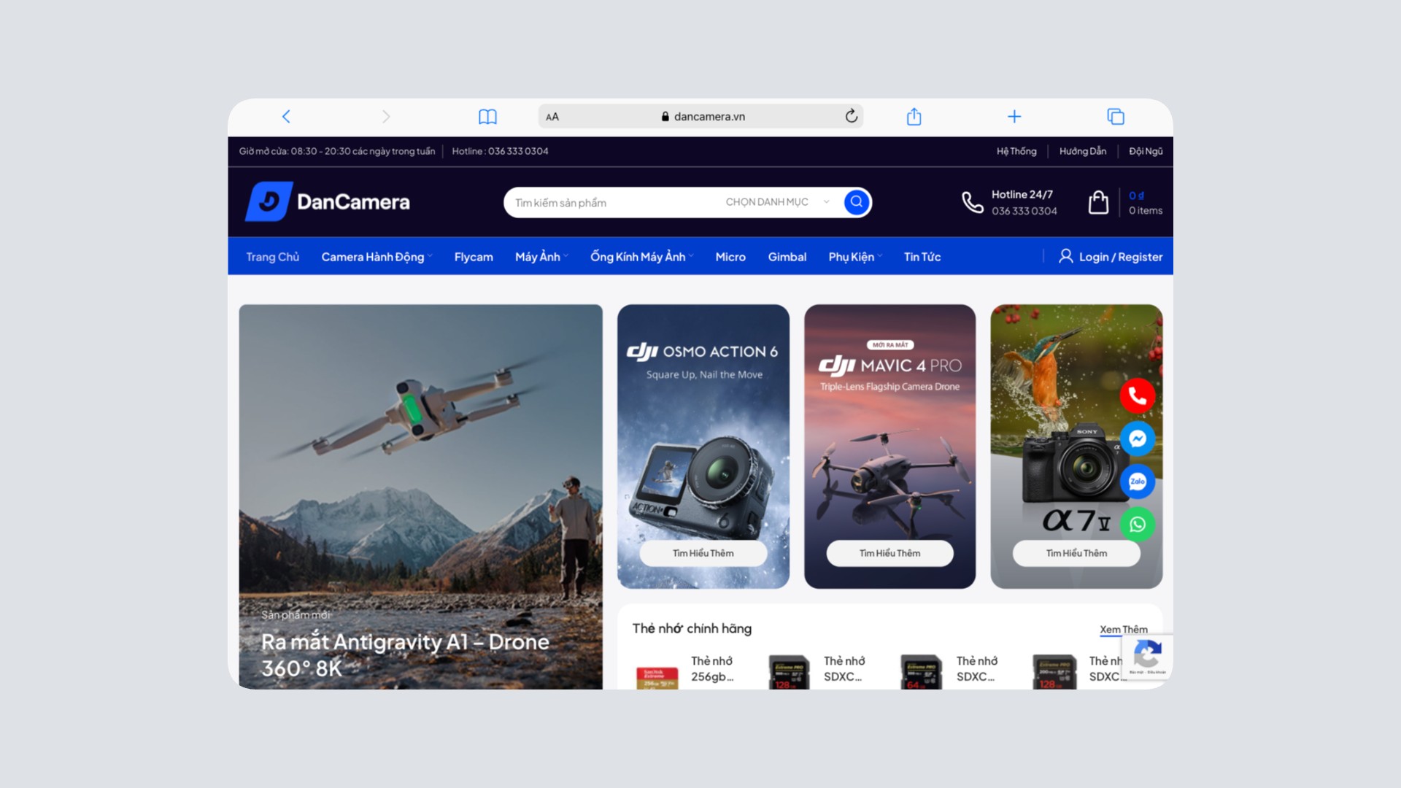
Task: Click Tìm Hiểu Thêm on Mavic 4 Pro
Action: click(x=889, y=553)
